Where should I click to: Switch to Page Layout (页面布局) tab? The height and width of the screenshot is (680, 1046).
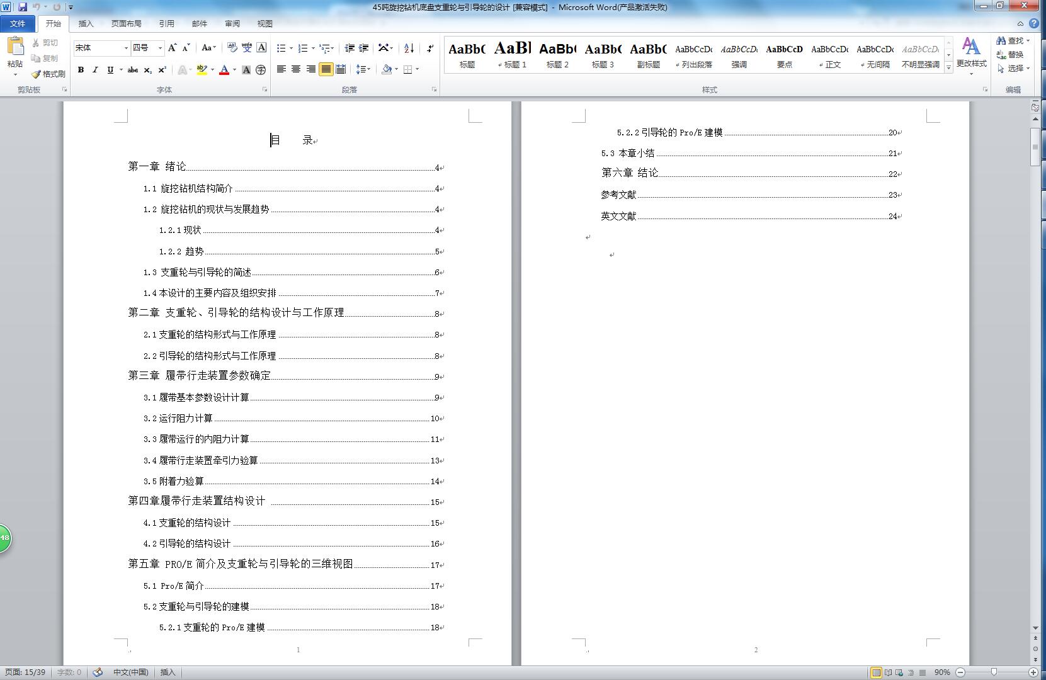pos(126,24)
